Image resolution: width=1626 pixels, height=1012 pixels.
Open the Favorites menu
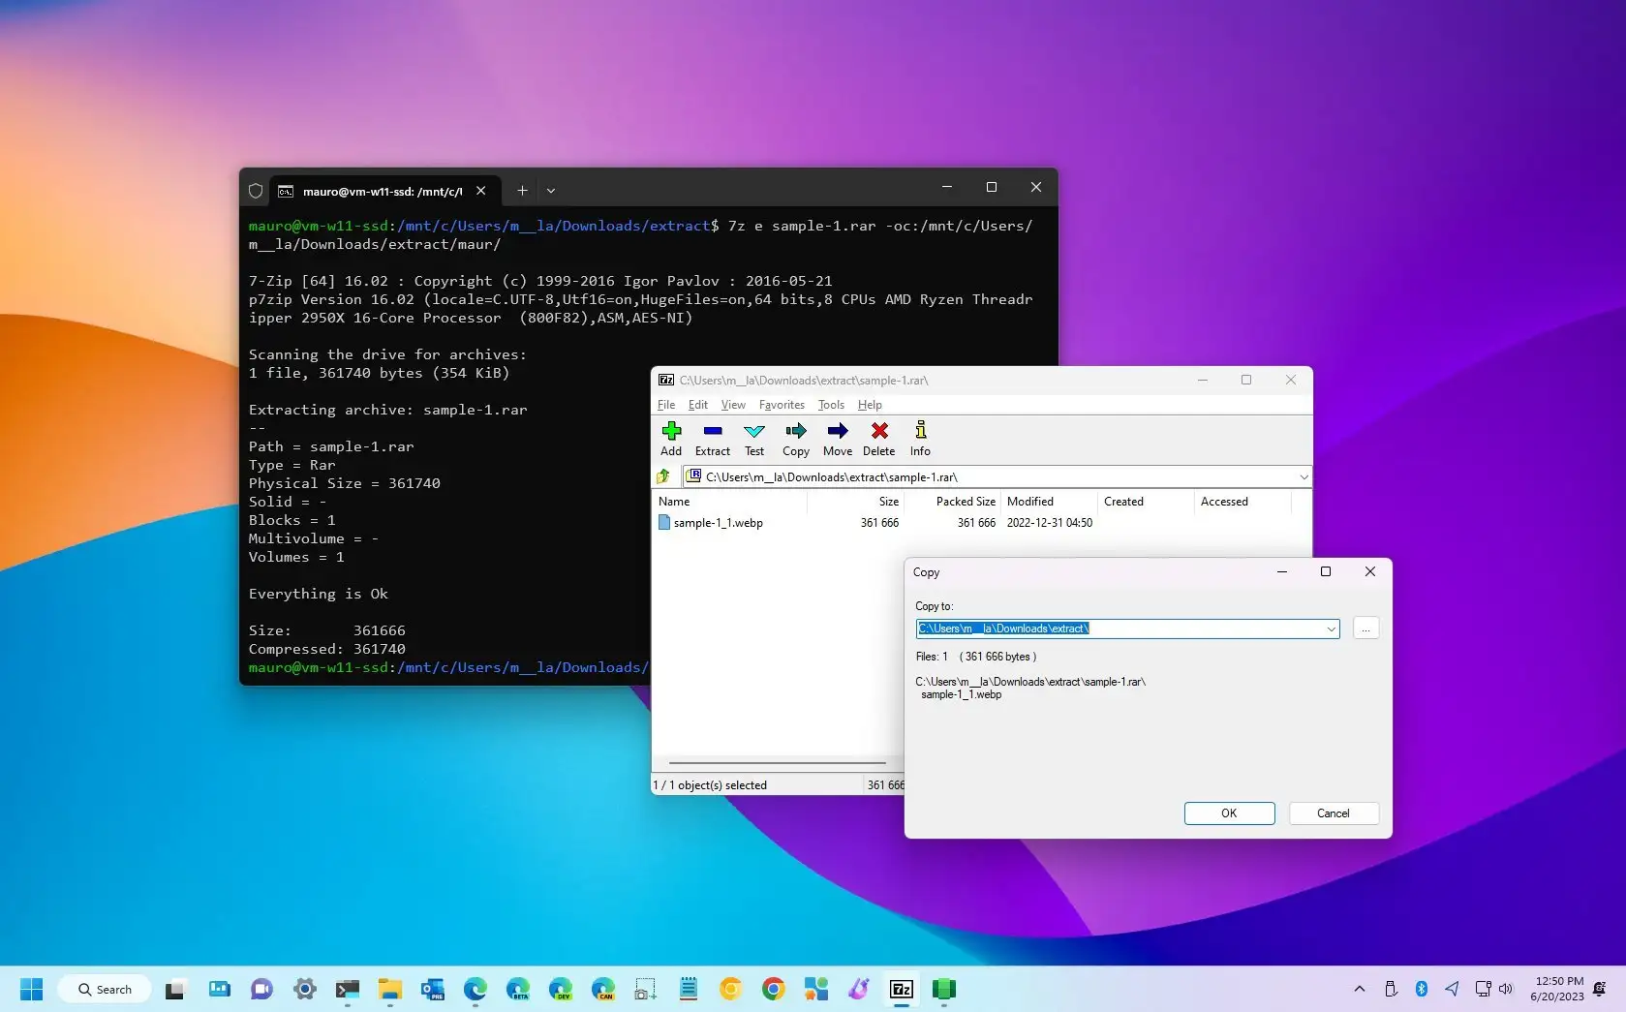(x=782, y=405)
